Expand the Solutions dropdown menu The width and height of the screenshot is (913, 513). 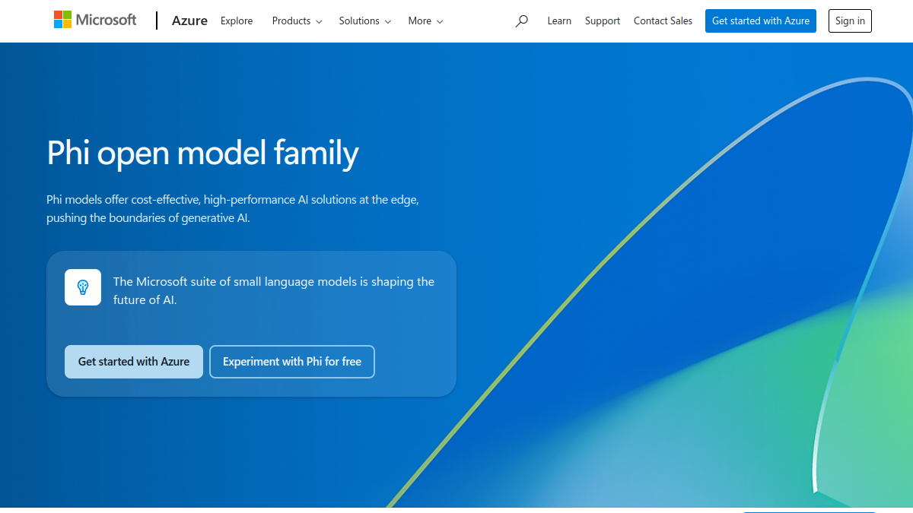[x=365, y=21]
